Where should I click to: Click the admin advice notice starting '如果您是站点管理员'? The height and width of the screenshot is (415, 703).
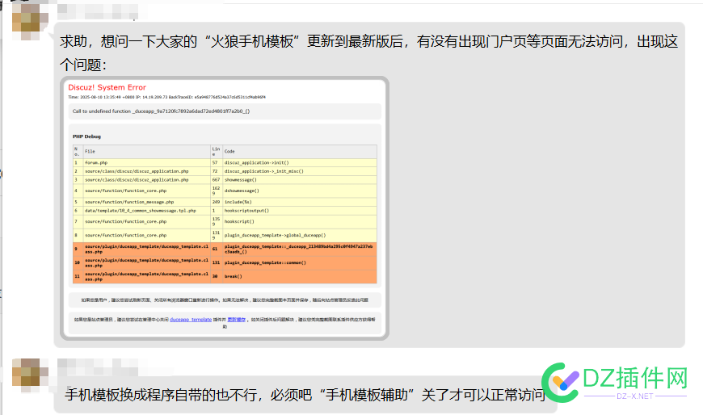point(225,323)
